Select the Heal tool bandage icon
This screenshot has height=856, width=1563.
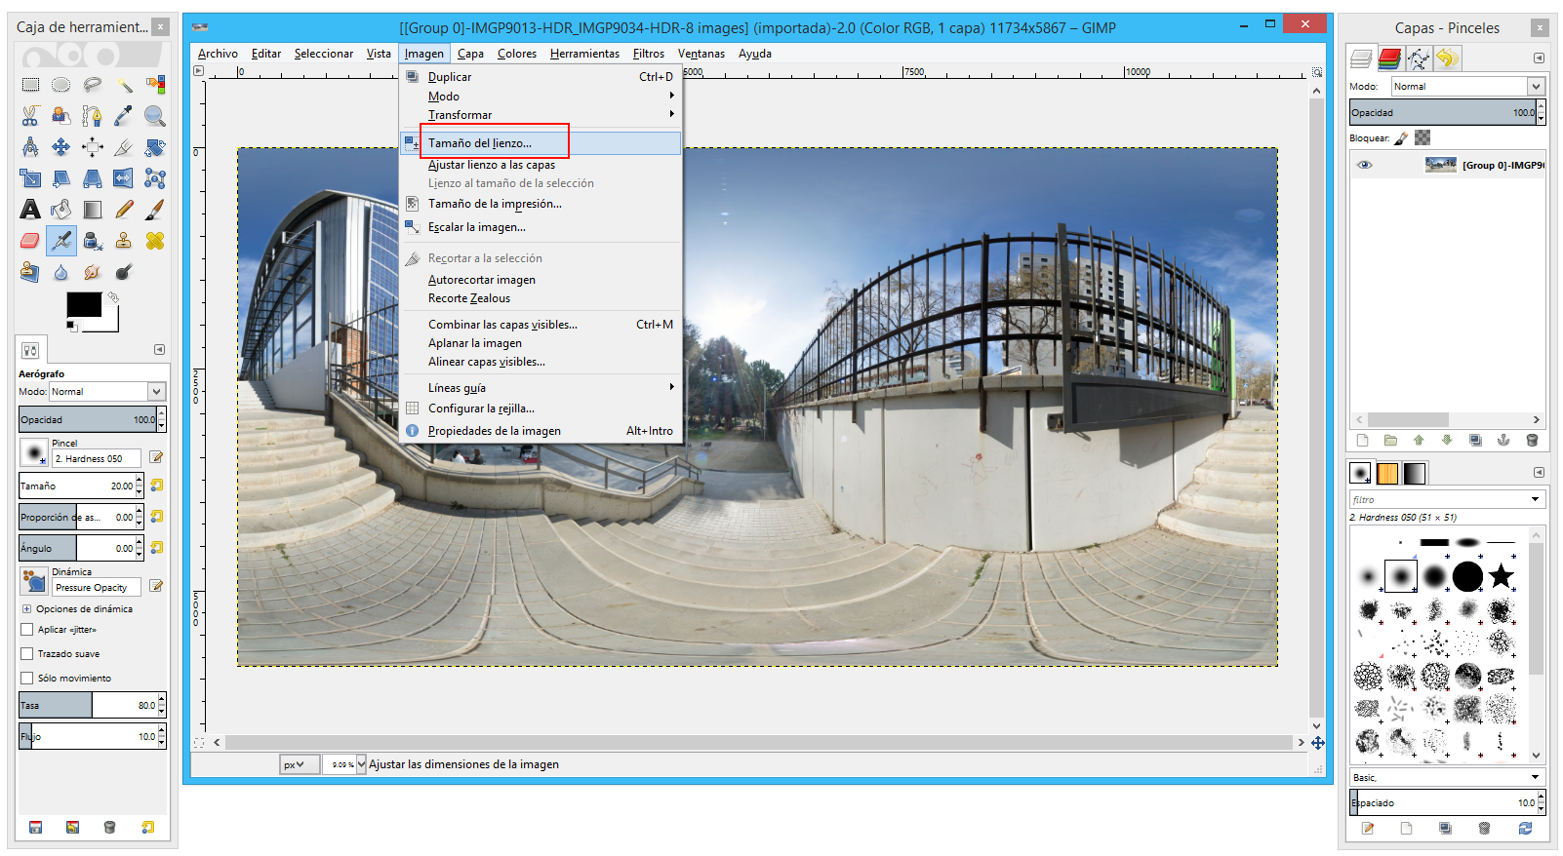pos(154,241)
